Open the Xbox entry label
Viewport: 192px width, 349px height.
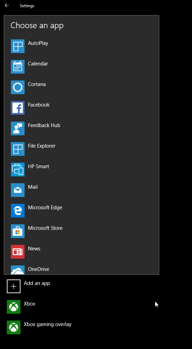[30, 304]
